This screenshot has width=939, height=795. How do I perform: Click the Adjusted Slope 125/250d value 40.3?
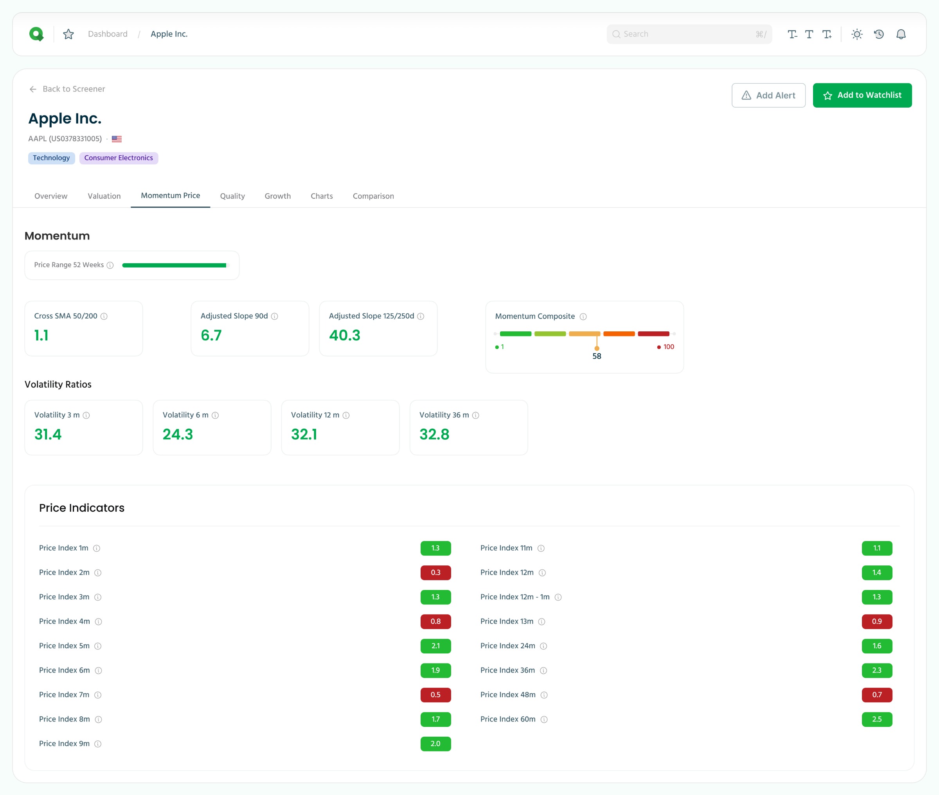point(345,336)
